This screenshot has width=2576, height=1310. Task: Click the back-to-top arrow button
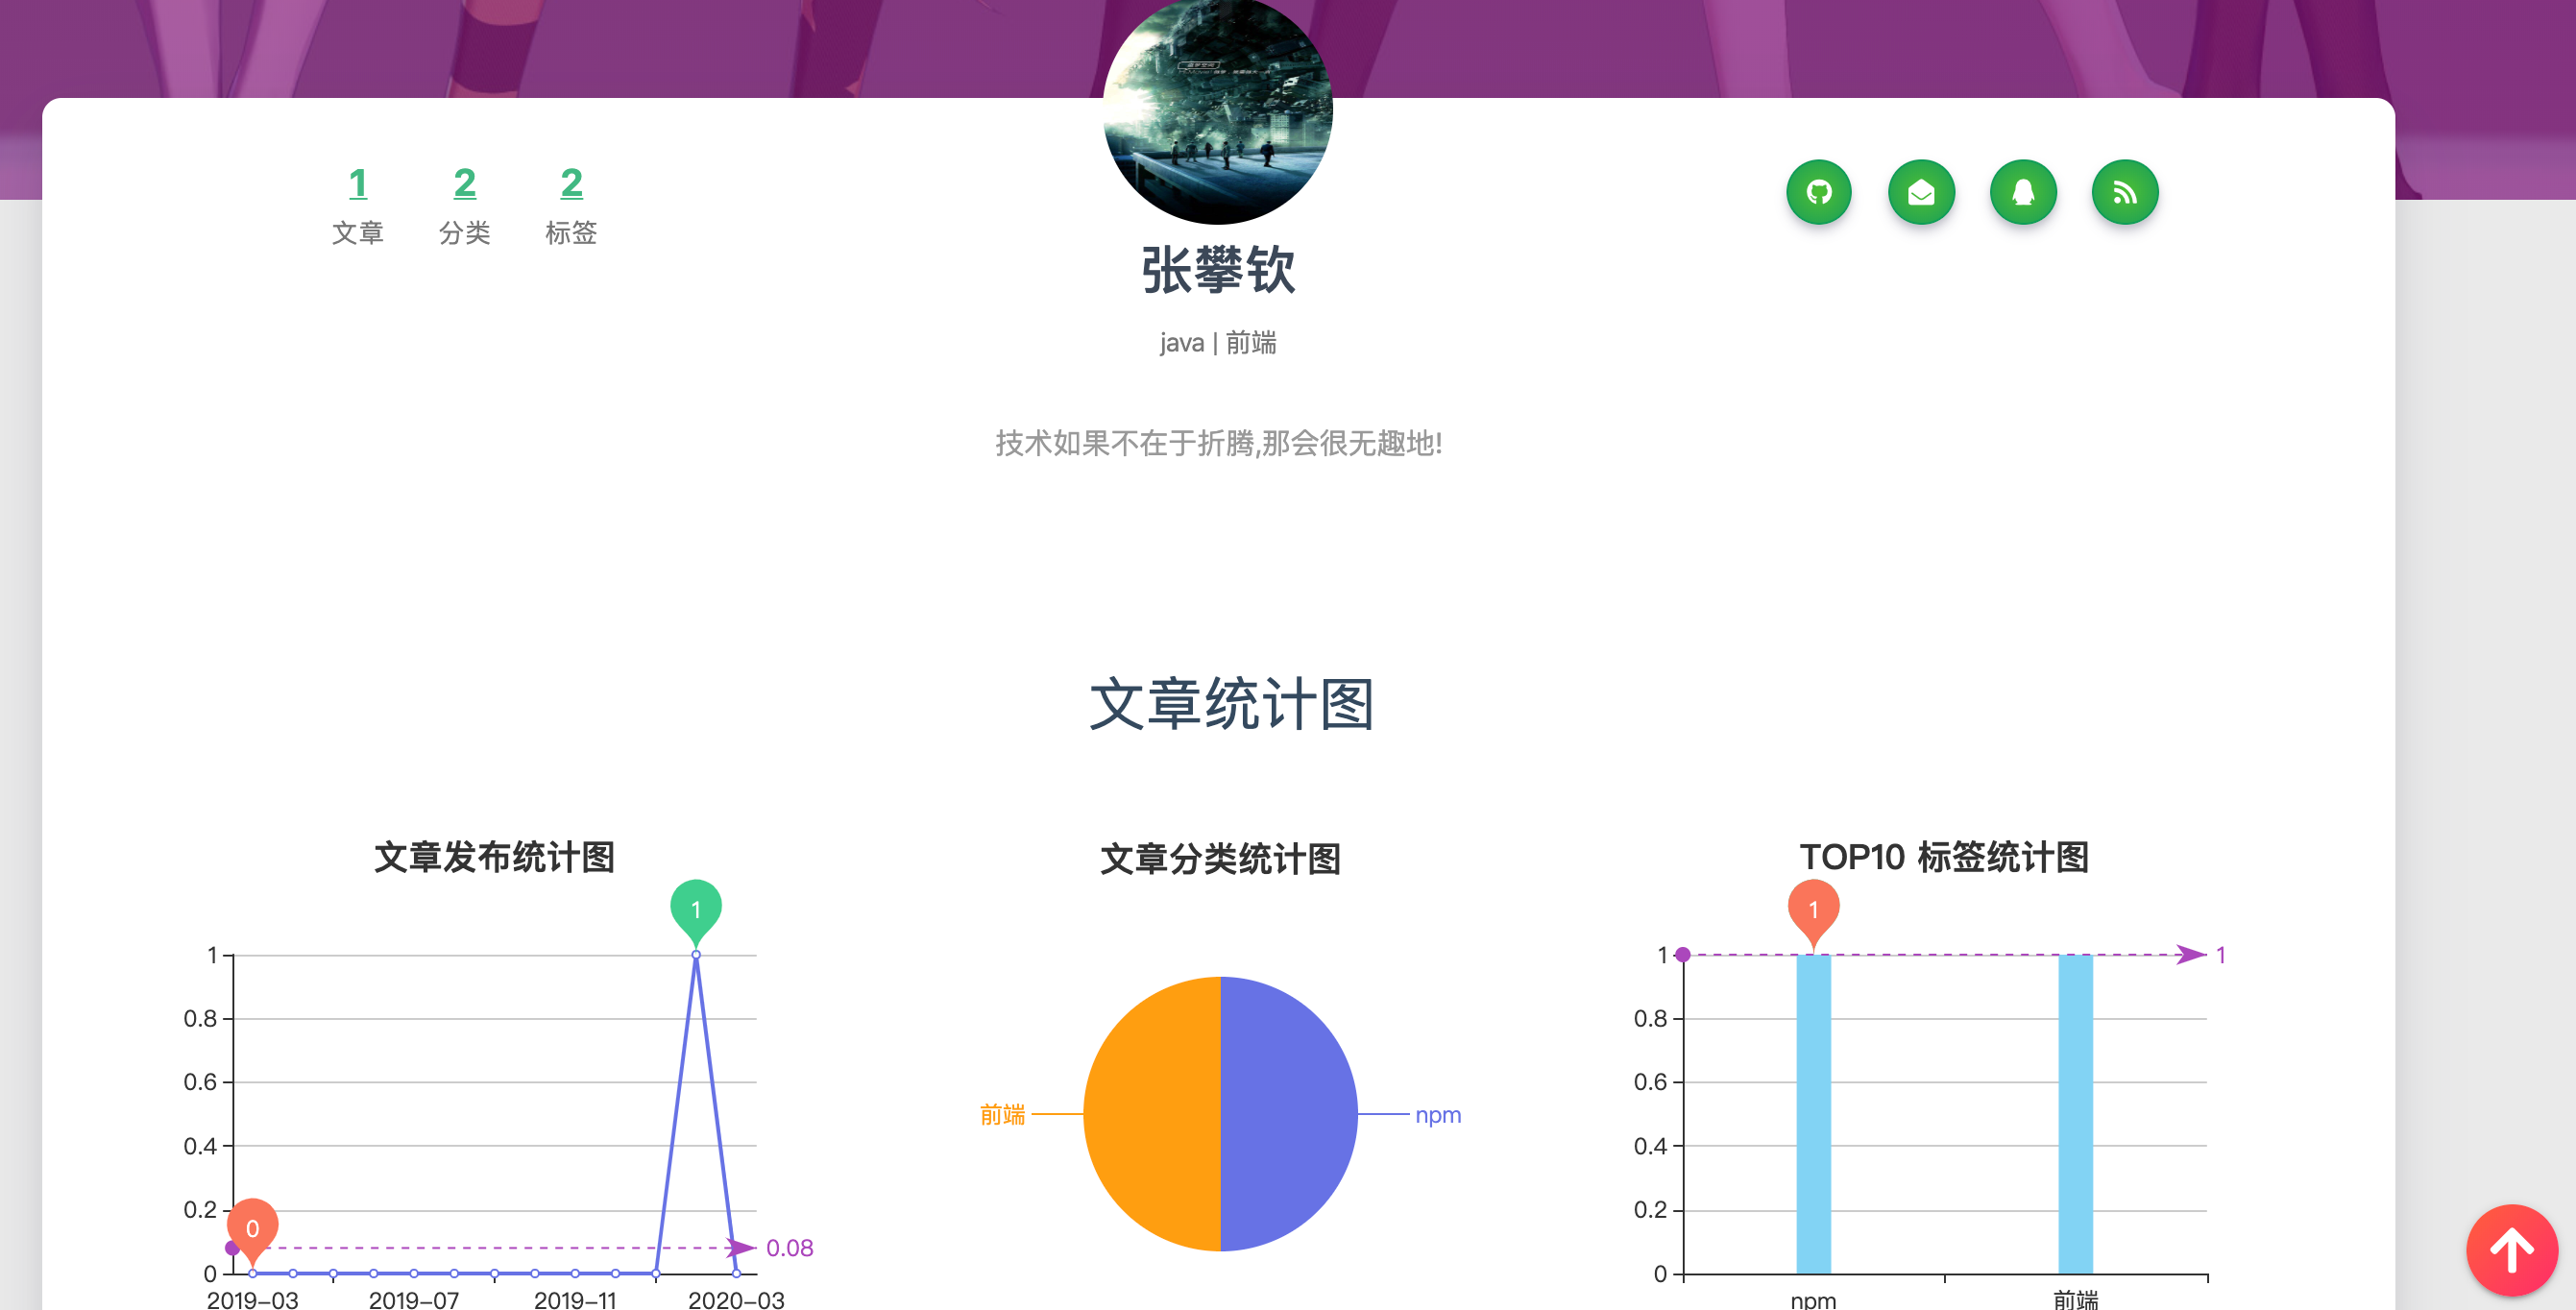coord(2511,1249)
